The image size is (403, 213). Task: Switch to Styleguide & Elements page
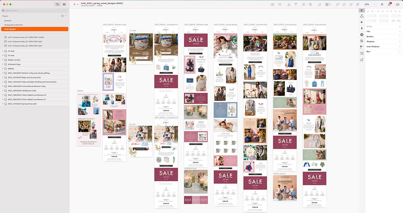13,25
